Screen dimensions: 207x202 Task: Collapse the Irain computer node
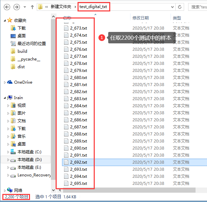[5, 98]
